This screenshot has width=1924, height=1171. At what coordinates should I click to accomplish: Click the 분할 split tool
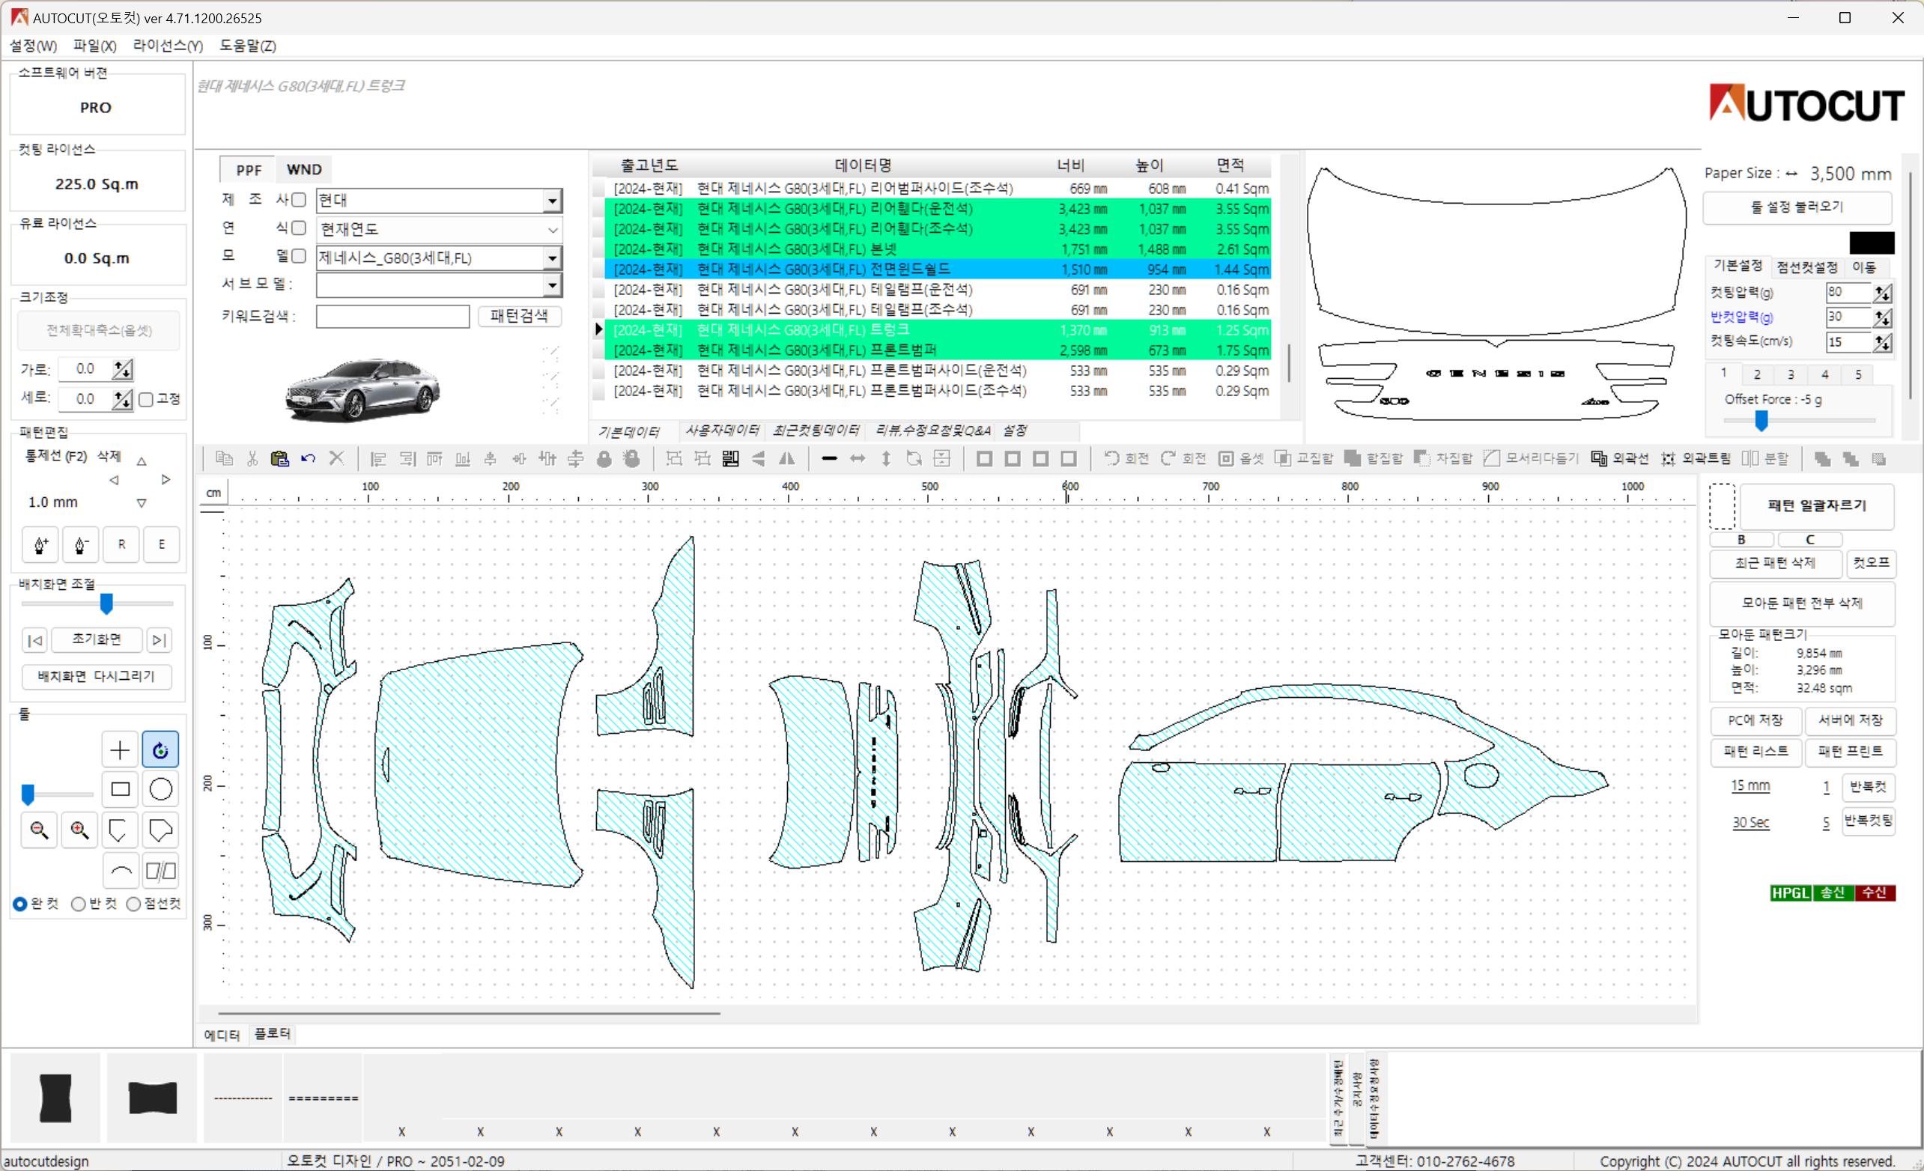(x=1765, y=458)
